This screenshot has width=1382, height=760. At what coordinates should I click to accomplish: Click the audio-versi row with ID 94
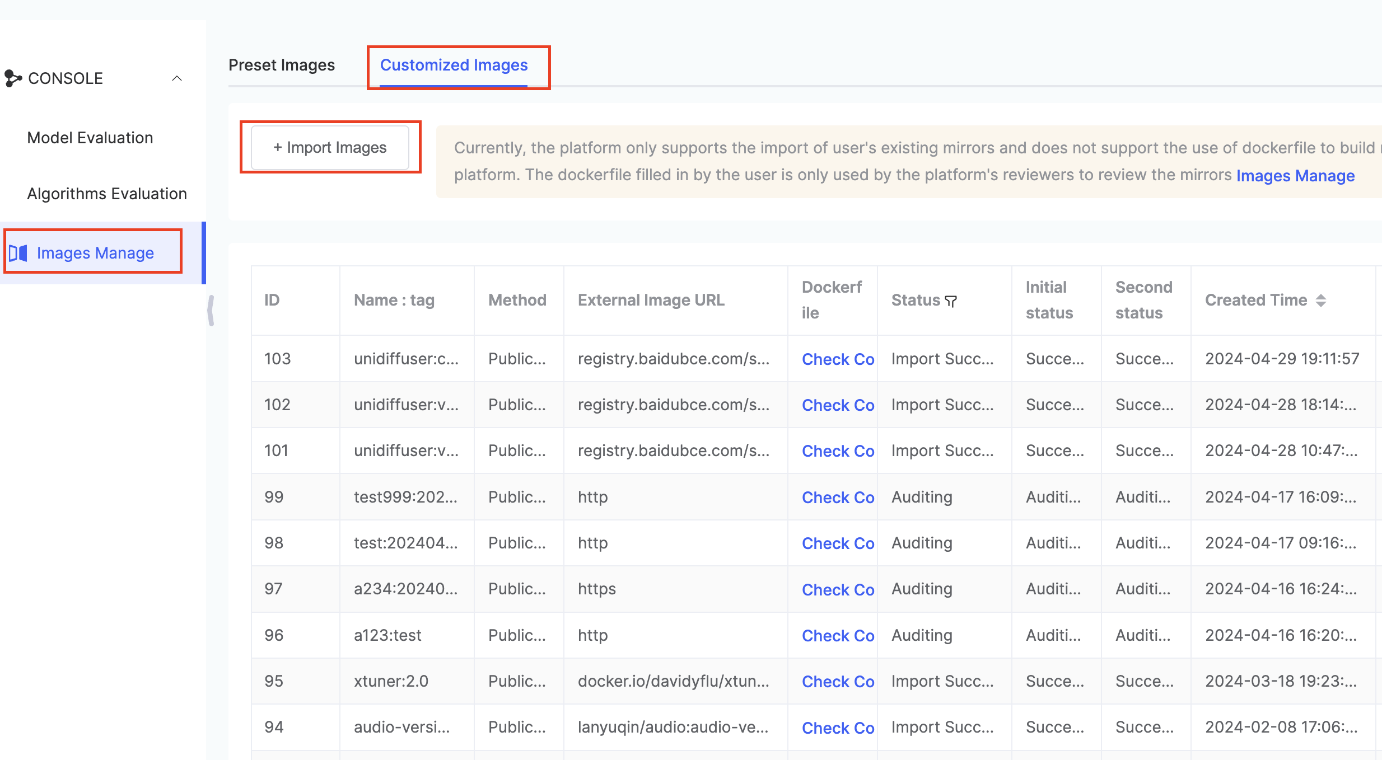(x=401, y=728)
